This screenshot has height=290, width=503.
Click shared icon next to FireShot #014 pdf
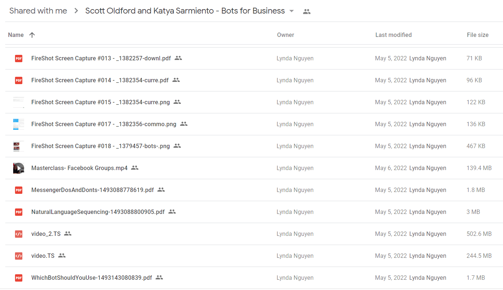(x=176, y=80)
